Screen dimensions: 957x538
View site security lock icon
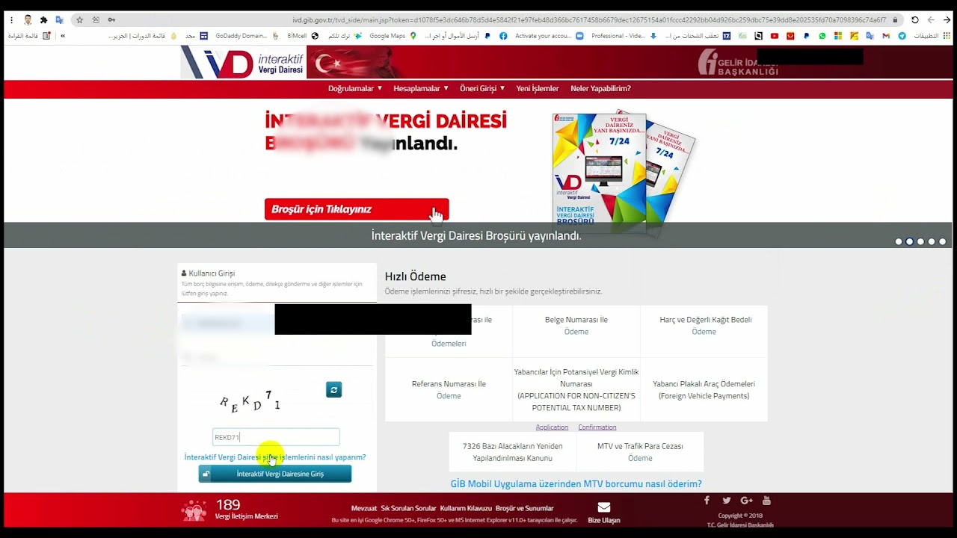(895, 20)
